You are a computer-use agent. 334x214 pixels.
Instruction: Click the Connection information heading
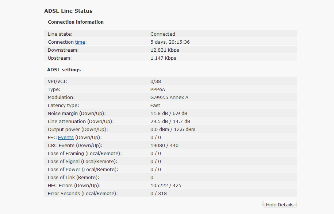(76, 22)
